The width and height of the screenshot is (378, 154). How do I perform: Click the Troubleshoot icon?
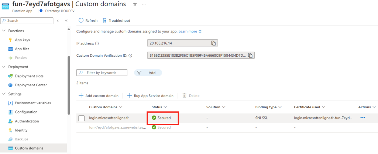(x=104, y=21)
